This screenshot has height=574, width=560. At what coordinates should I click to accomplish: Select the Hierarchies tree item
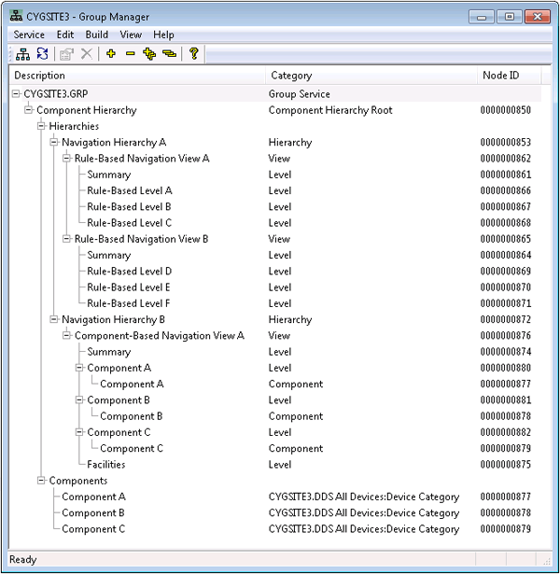[x=74, y=126]
